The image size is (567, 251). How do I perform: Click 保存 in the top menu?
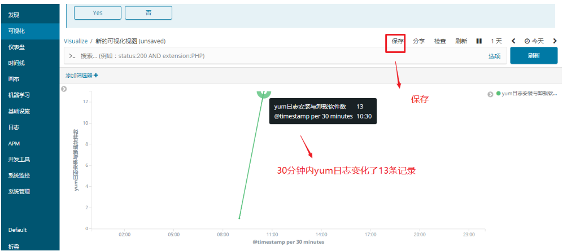coord(398,41)
